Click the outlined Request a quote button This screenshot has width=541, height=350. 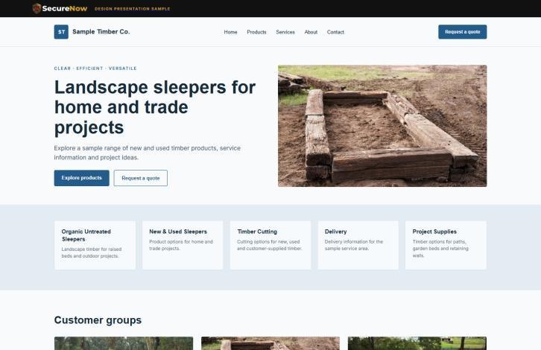pyautogui.click(x=140, y=178)
